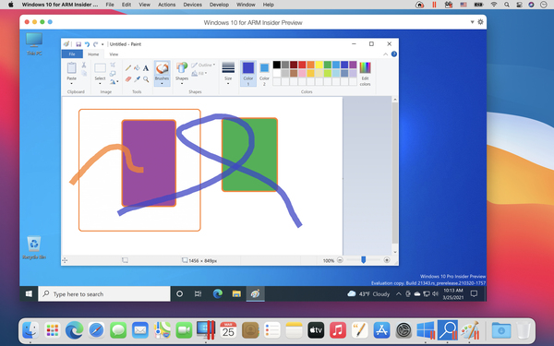Open File Explorer from the taskbar
The image size is (554, 346).
(x=236, y=293)
